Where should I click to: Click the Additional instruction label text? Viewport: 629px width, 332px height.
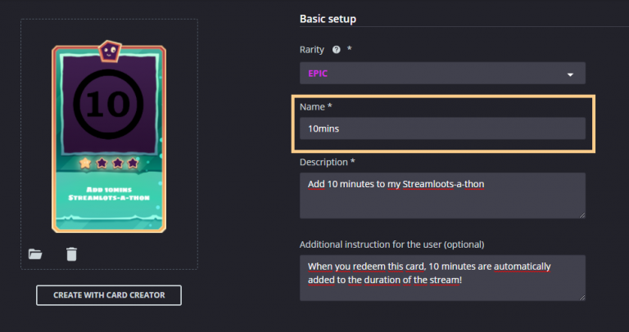click(391, 245)
